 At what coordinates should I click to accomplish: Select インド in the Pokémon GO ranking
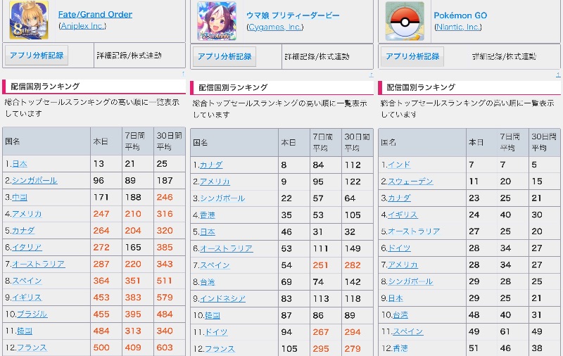coord(399,165)
